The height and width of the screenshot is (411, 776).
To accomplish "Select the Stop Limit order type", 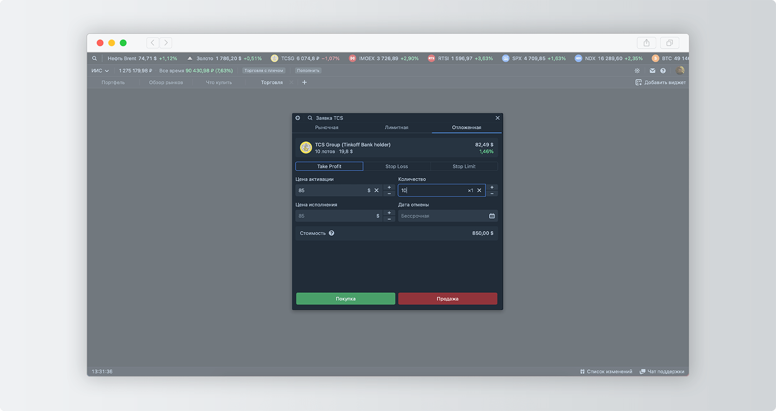I will click(464, 166).
